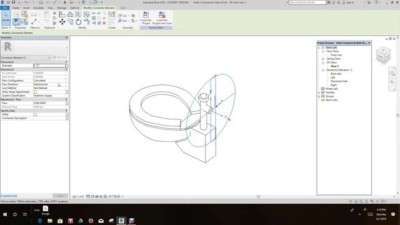The width and height of the screenshot is (400, 225).
Task: Click the search keyword field in title bar
Action: (x=307, y=2)
